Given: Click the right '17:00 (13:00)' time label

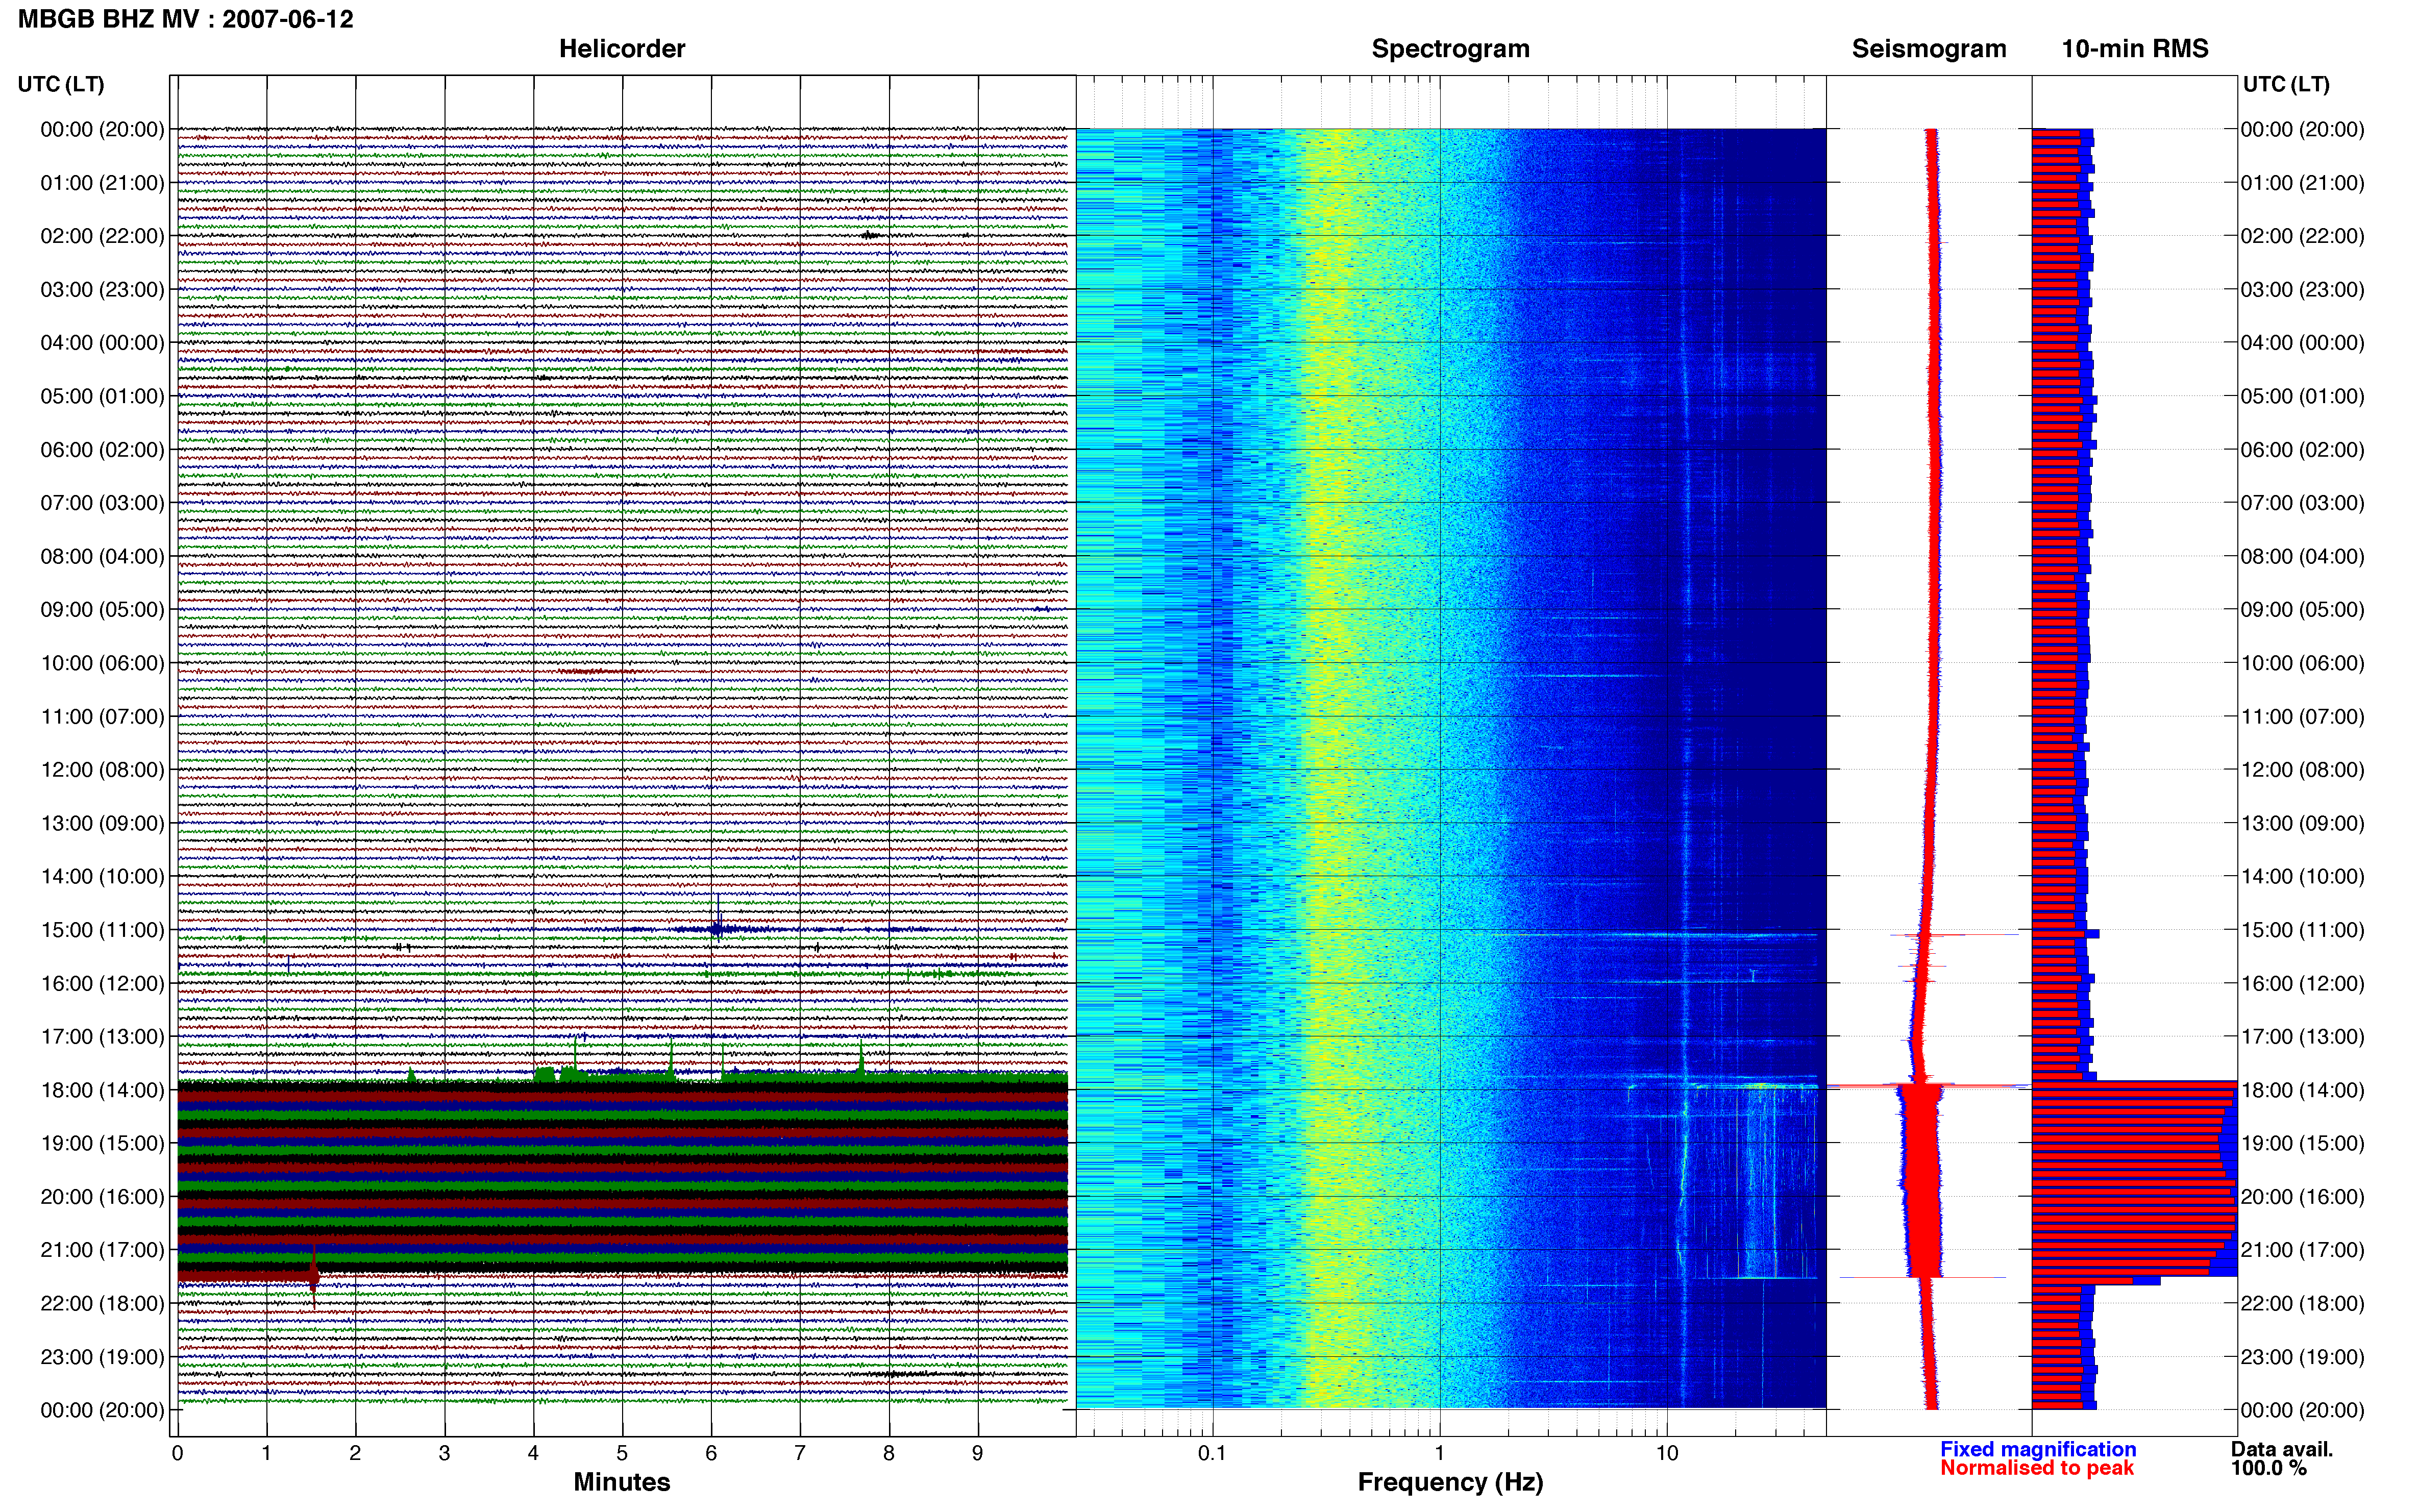Looking at the screenshot, I should [x=2302, y=1037].
